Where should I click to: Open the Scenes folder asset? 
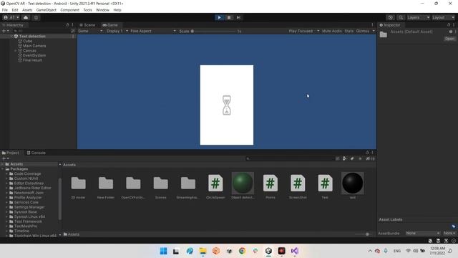click(160, 187)
